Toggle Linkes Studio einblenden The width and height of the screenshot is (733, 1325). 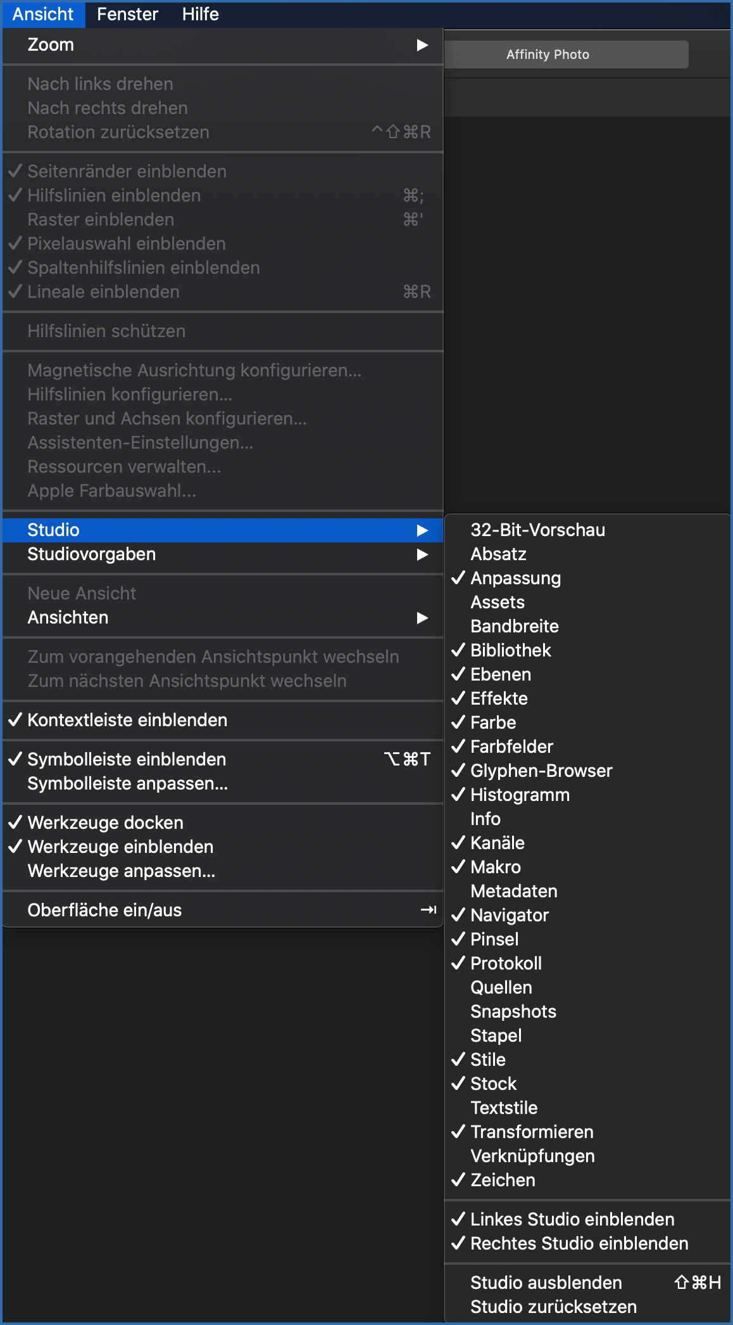[572, 1220]
